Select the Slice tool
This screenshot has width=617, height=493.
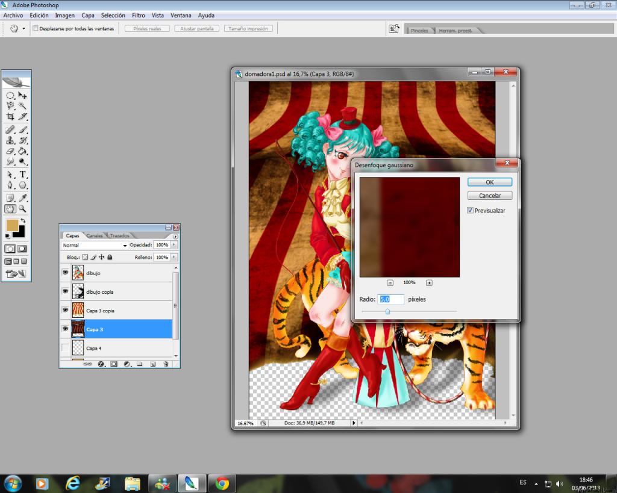pos(22,116)
